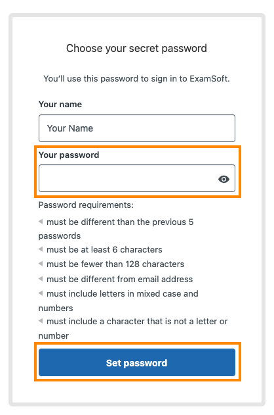The width and height of the screenshot is (274, 415).
Task: Click the 'Password requirements:' label
Action: coord(86,205)
